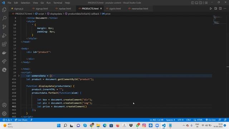Open Windows taskbar Search

pos(65,125)
